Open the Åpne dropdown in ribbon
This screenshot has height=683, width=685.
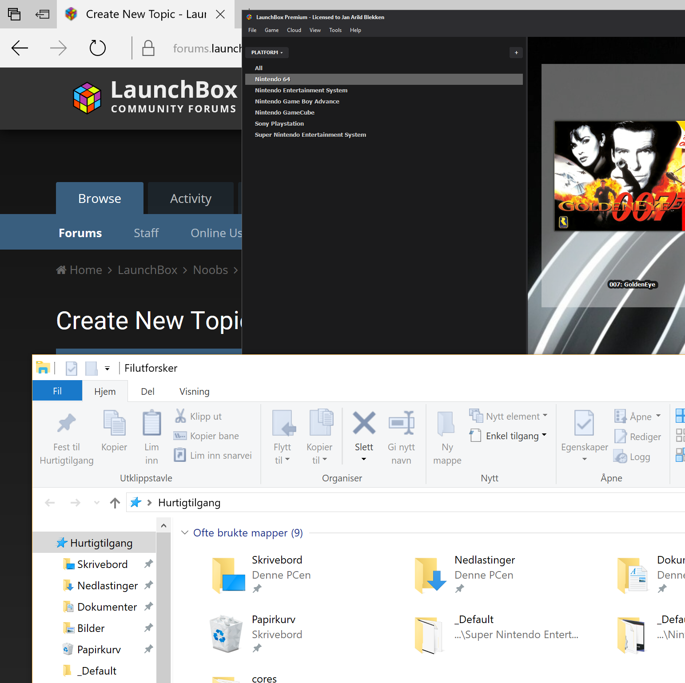click(x=637, y=416)
